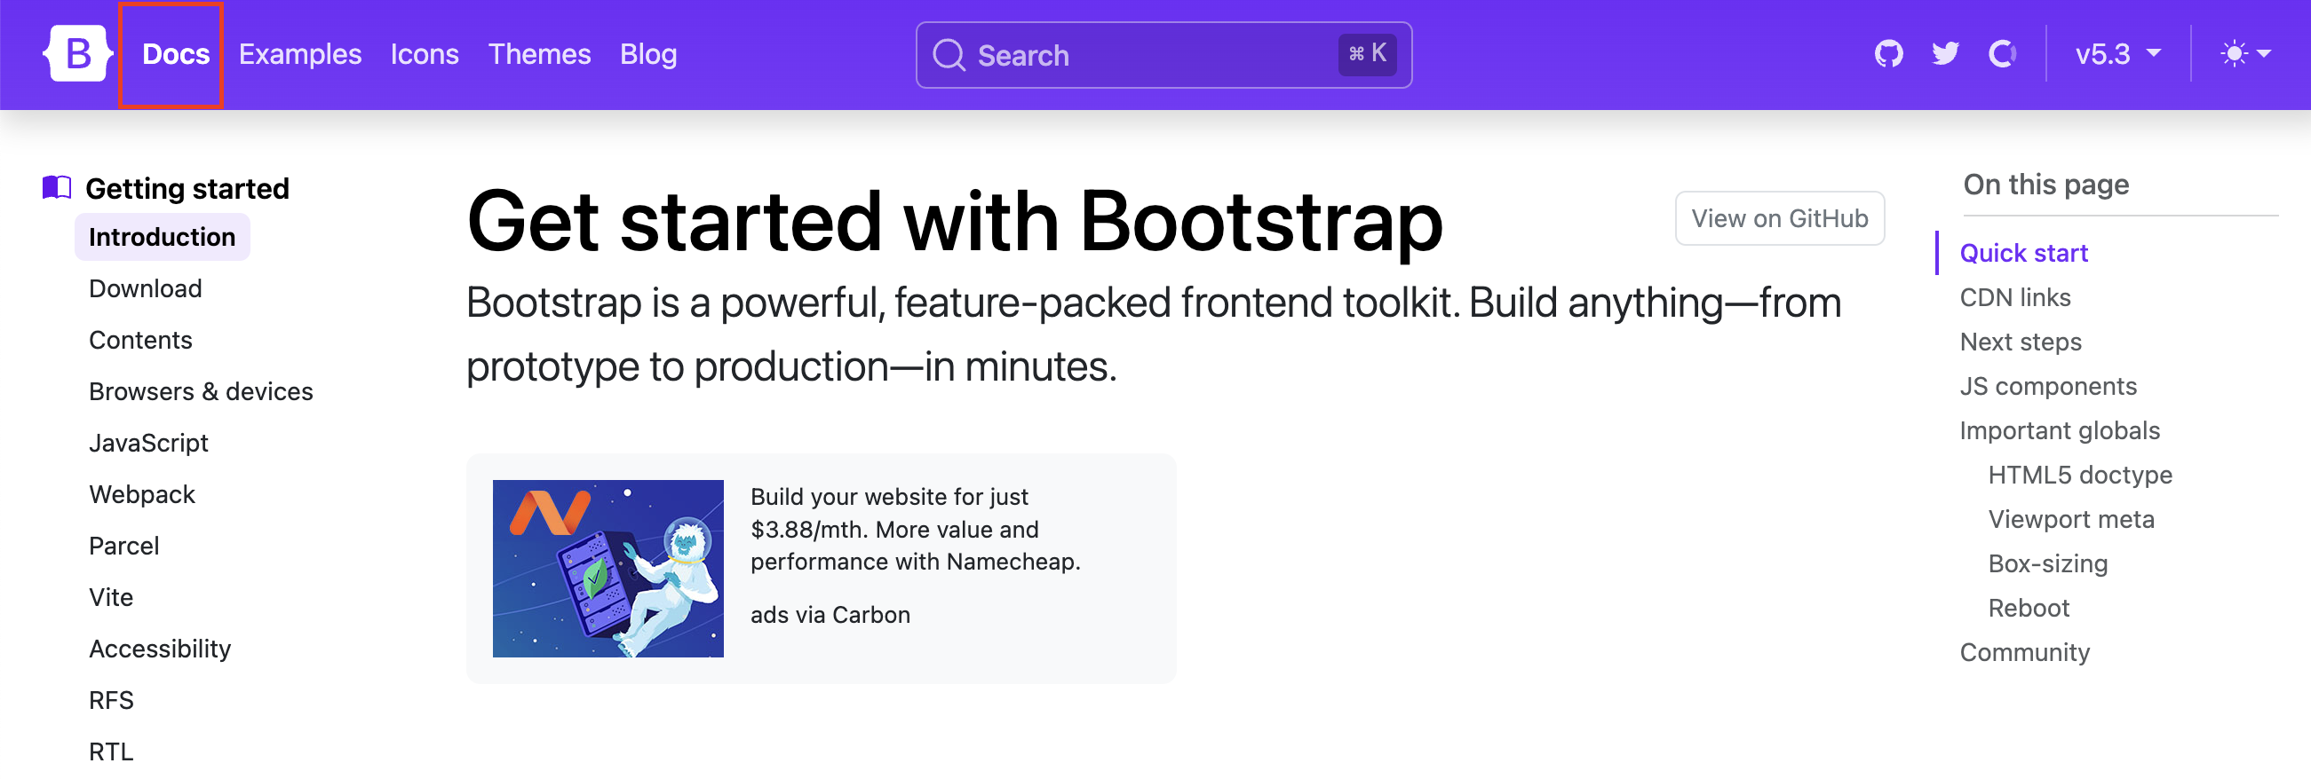Jump to Quick start section
Screen dimensions: 2311x779
pos(2023,252)
